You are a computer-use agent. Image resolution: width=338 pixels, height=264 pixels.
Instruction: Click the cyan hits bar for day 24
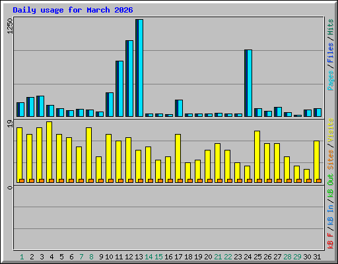(249, 83)
